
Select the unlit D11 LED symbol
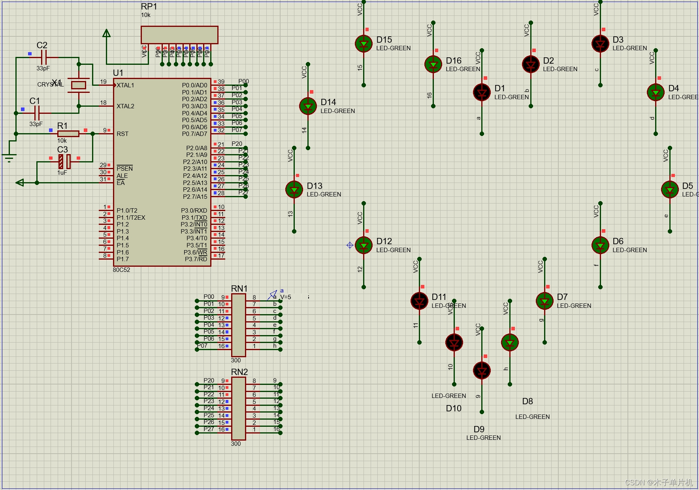[419, 301]
